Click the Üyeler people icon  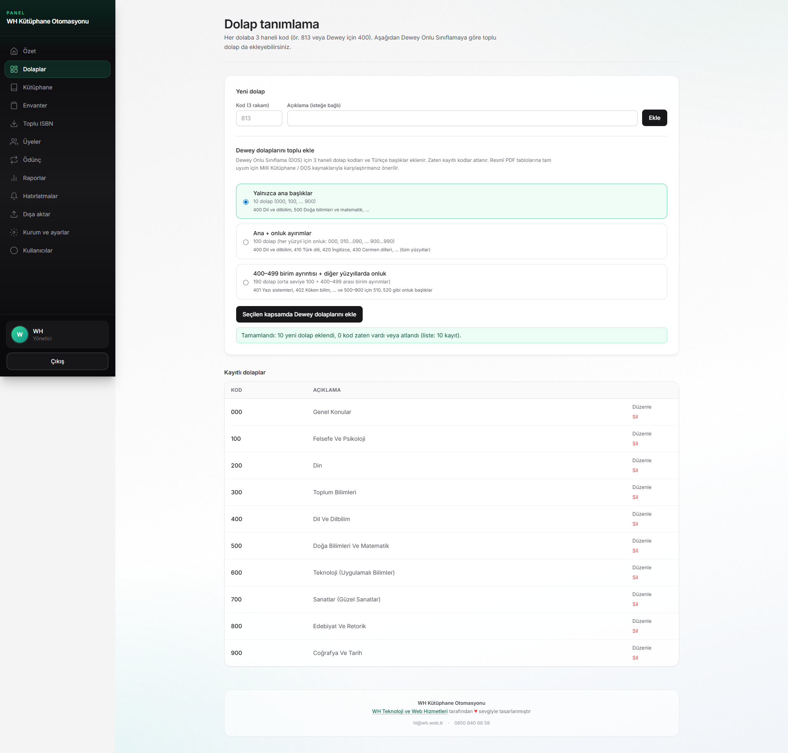tap(14, 142)
